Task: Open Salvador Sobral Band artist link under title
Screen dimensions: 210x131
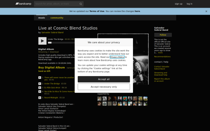Action: [52, 32]
